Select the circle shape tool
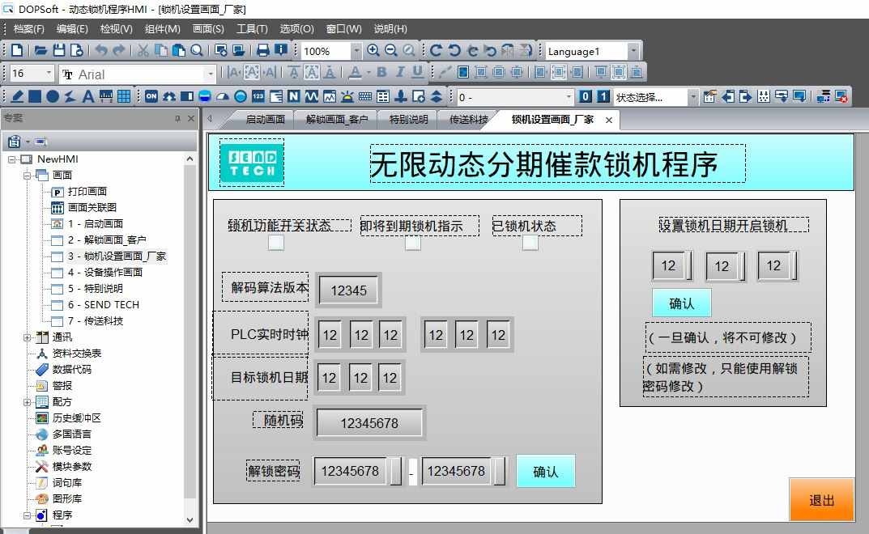The image size is (869, 534). pyautogui.click(x=53, y=96)
